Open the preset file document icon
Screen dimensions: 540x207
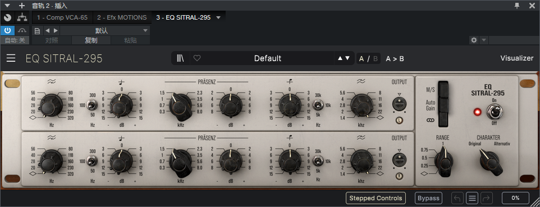(37, 31)
